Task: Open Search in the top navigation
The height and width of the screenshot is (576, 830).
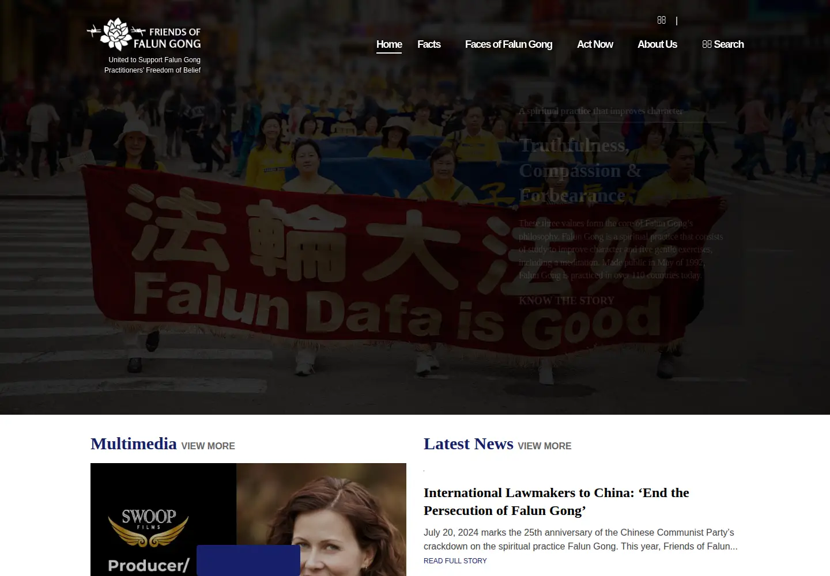Action: coord(723,44)
